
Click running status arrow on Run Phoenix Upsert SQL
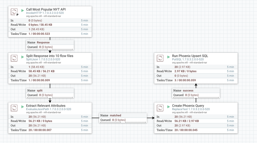click(168, 57)
